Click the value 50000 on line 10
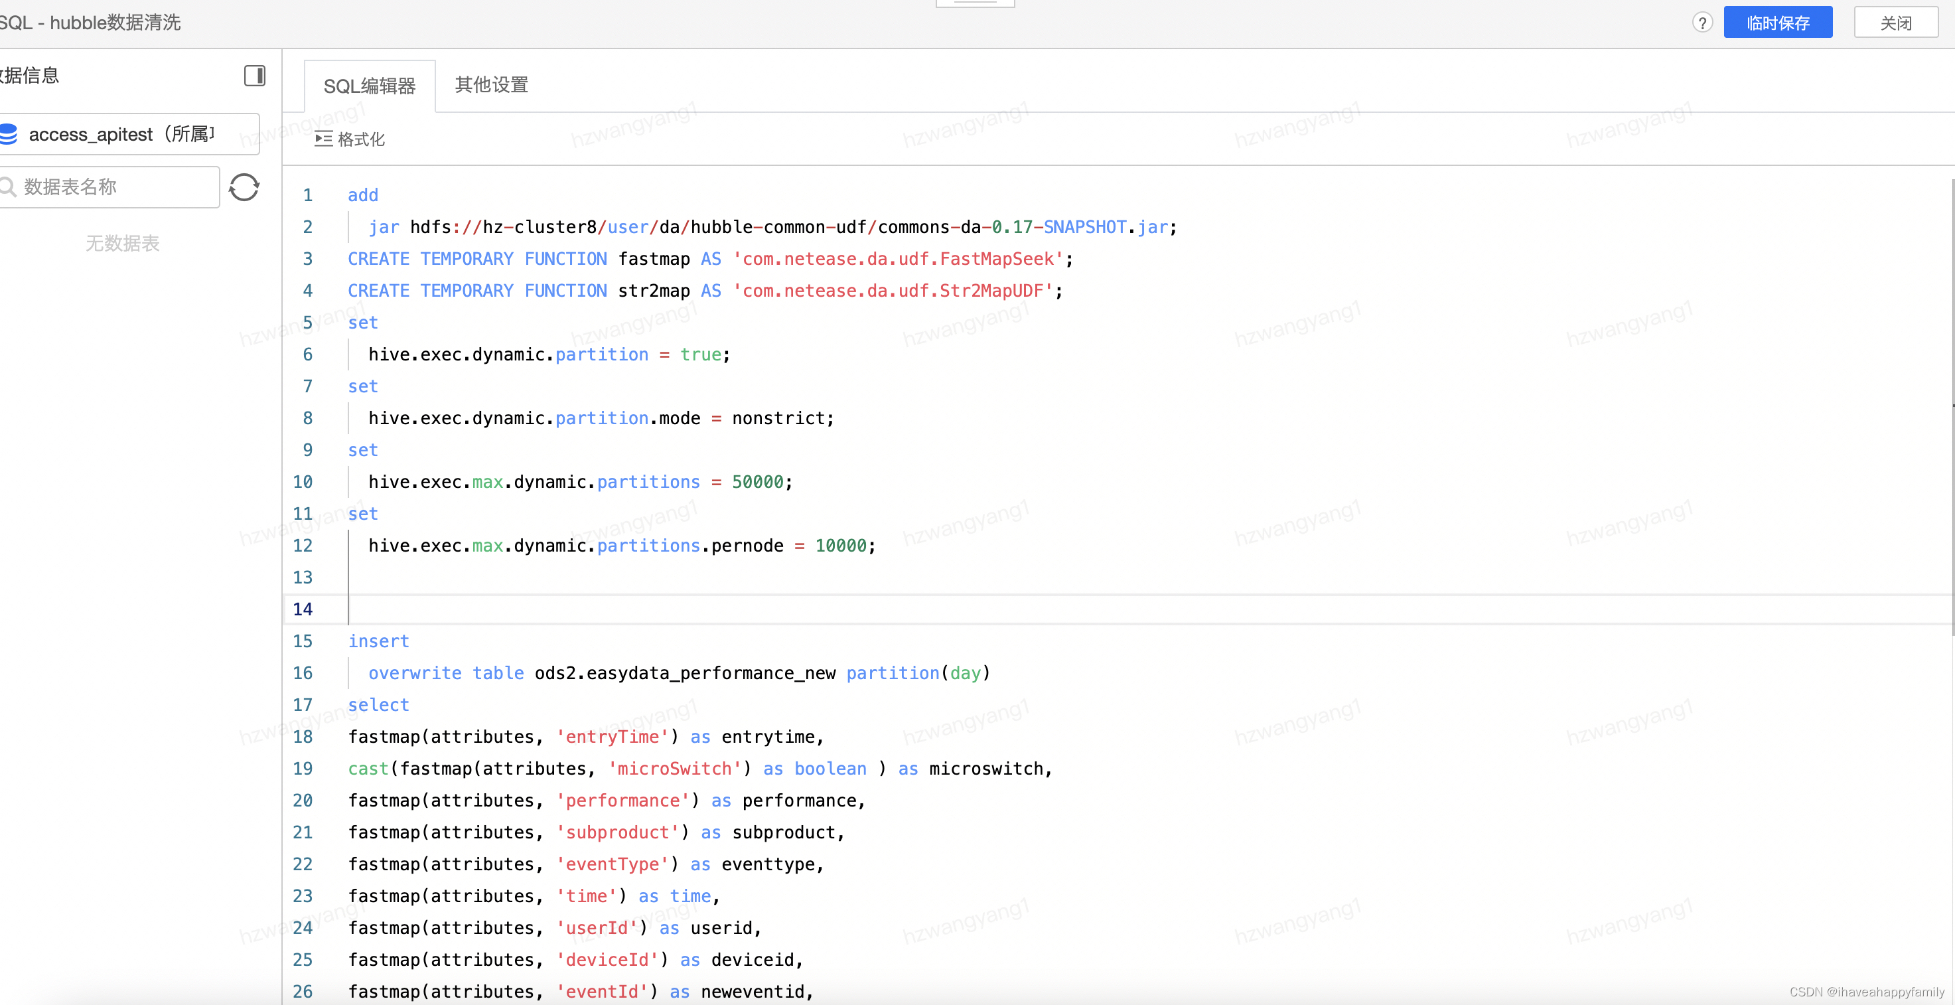 (757, 482)
